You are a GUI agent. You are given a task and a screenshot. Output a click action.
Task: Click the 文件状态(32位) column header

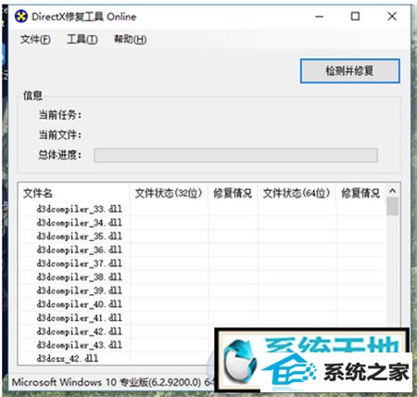click(169, 194)
